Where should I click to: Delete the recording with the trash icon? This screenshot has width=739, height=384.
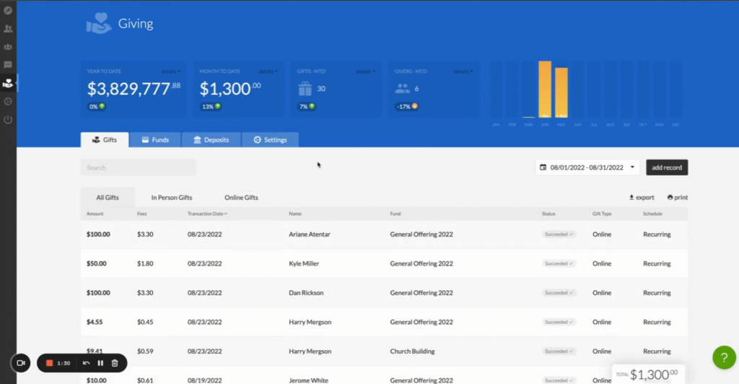pyautogui.click(x=115, y=363)
